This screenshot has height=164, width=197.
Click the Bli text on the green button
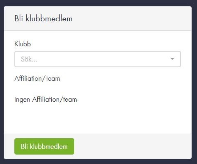coord(24,146)
